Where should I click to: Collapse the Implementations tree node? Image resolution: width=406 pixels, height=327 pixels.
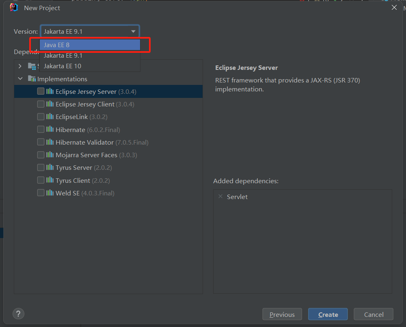pyautogui.click(x=20, y=78)
